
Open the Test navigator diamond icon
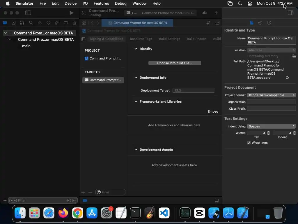49,23
